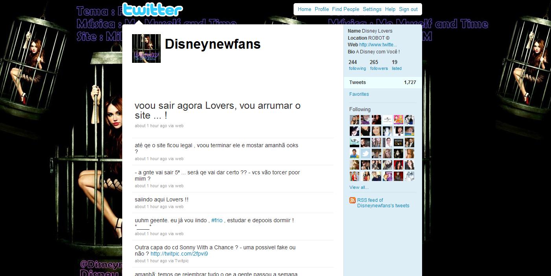Open the Favorites sidebar link
The image size is (551, 276).
pyautogui.click(x=359, y=94)
